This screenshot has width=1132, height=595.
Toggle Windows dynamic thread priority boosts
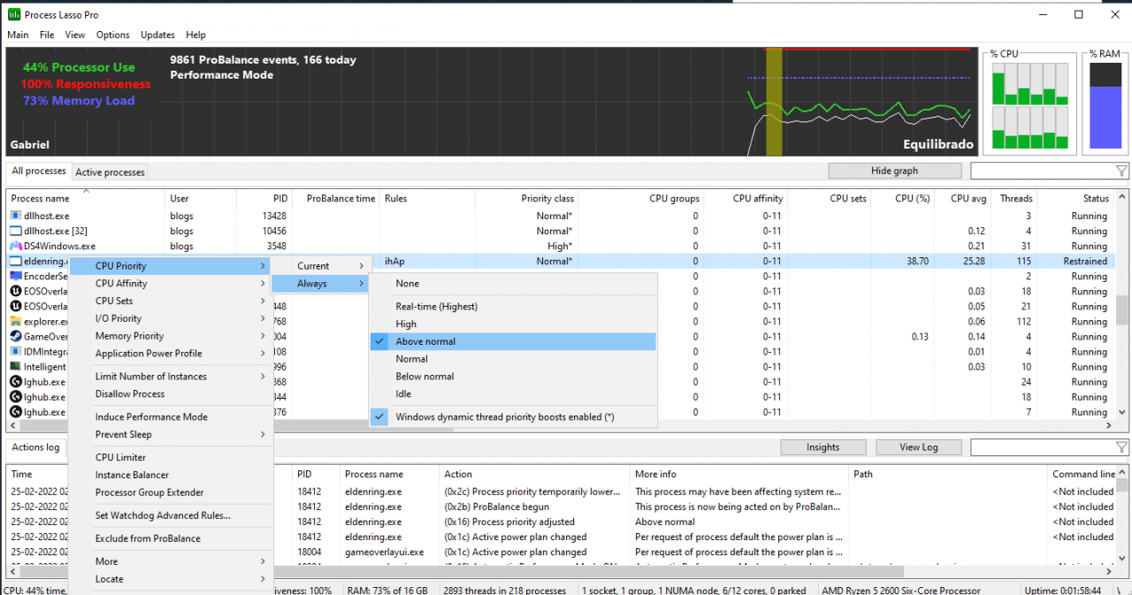click(x=504, y=417)
